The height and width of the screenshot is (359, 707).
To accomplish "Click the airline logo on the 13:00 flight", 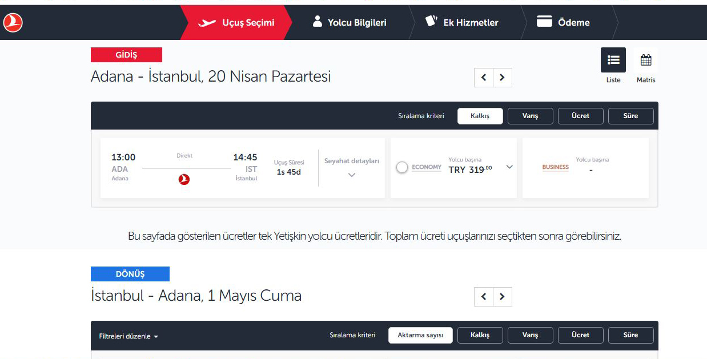I will (184, 179).
